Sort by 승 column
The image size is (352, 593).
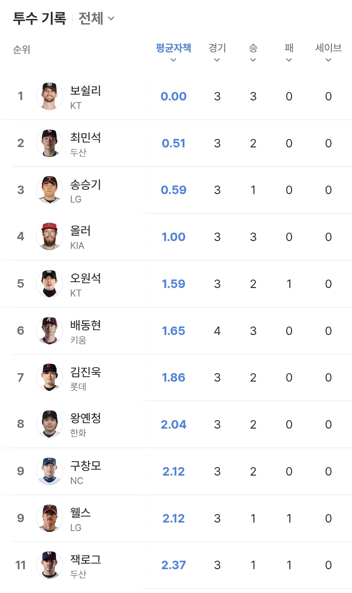253,52
